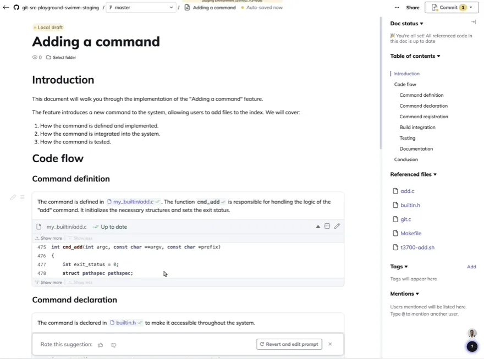Collapse the Doc status section
Viewport: 484px width, 359px height.
(406, 24)
